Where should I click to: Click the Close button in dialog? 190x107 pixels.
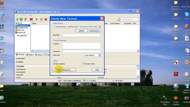point(97,70)
